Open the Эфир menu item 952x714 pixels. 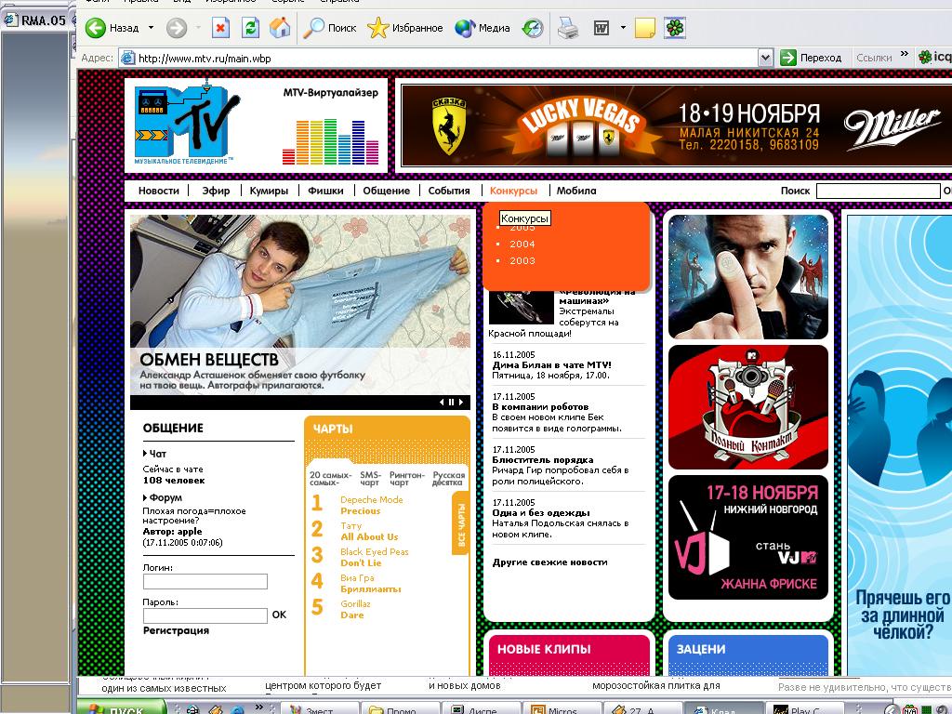click(216, 191)
